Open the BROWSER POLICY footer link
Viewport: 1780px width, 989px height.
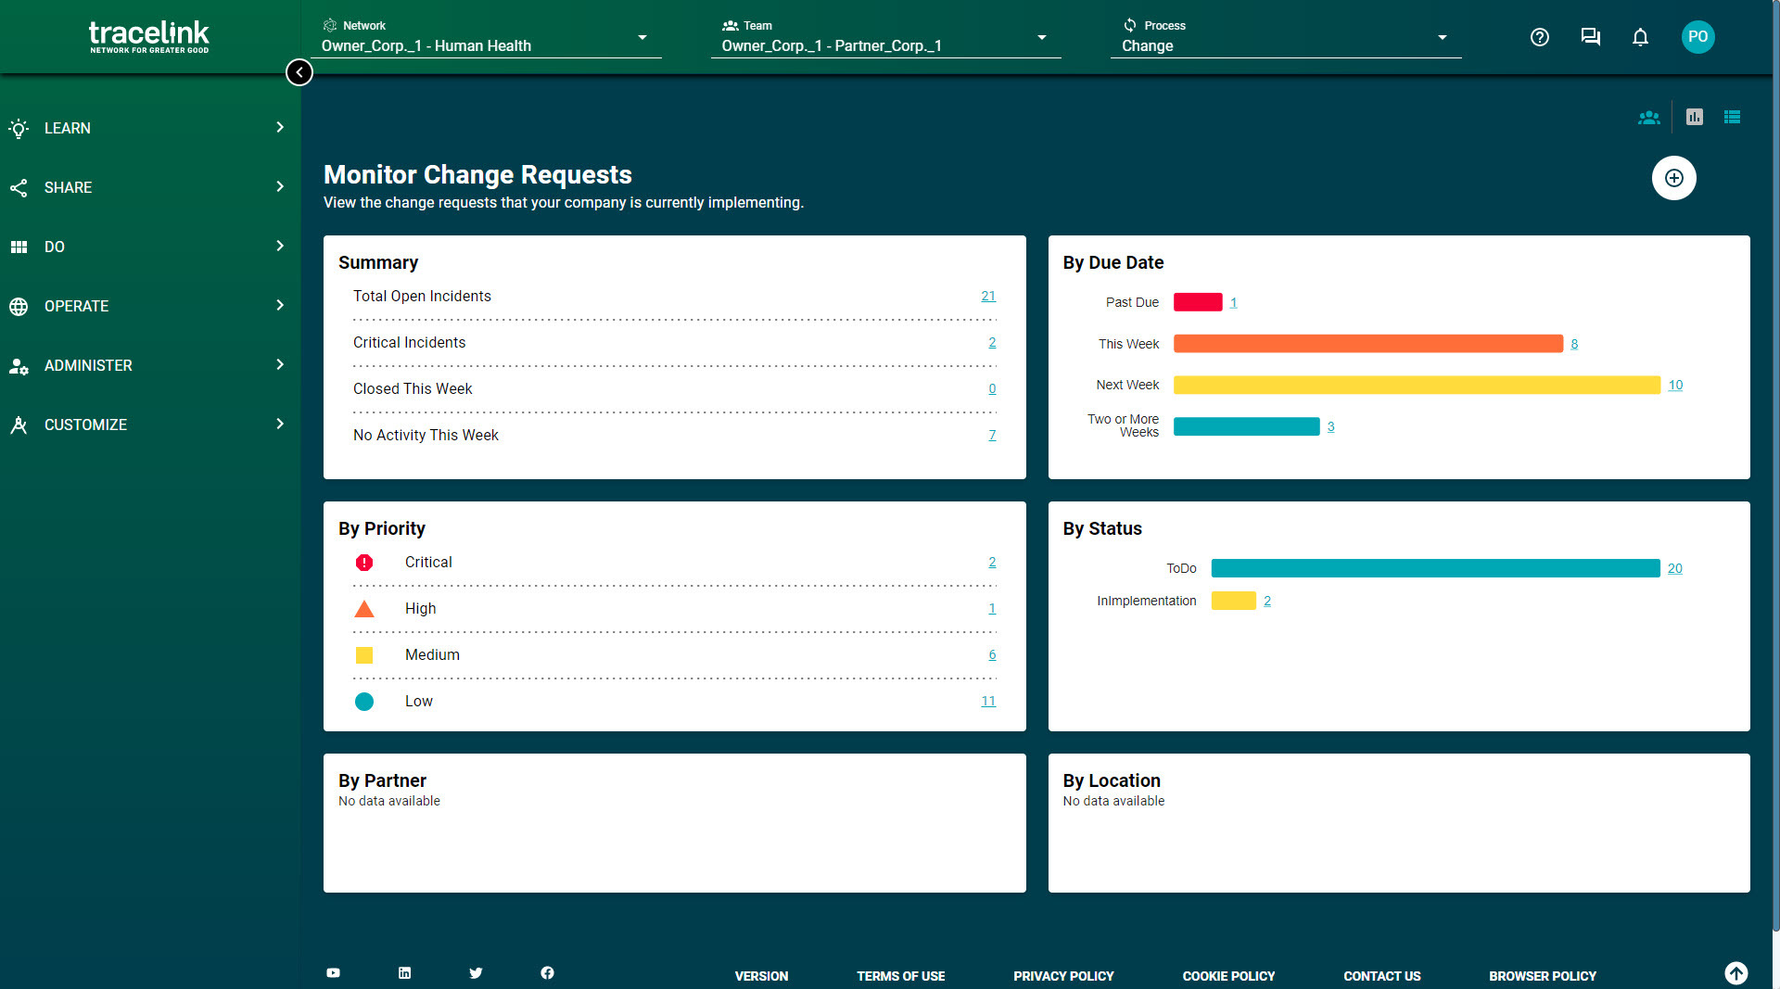1543,976
